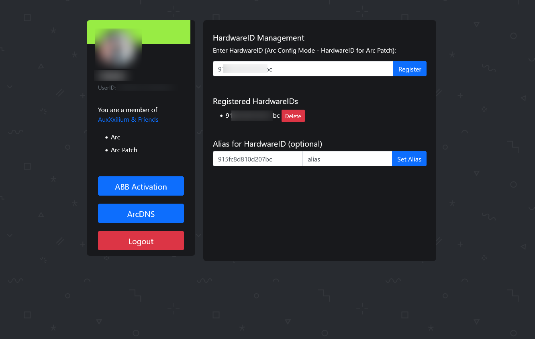Image resolution: width=535 pixels, height=339 pixels.
Task: Click the UserID label text
Action: (107, 88)
